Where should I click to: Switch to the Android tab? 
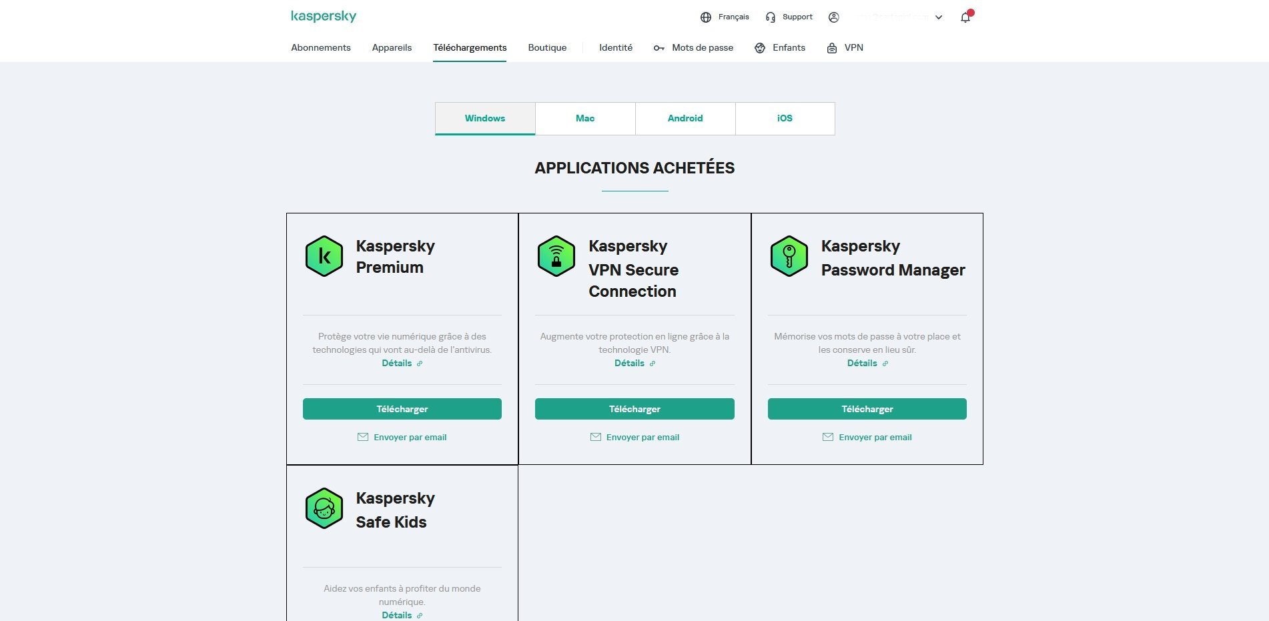[685, 118]
